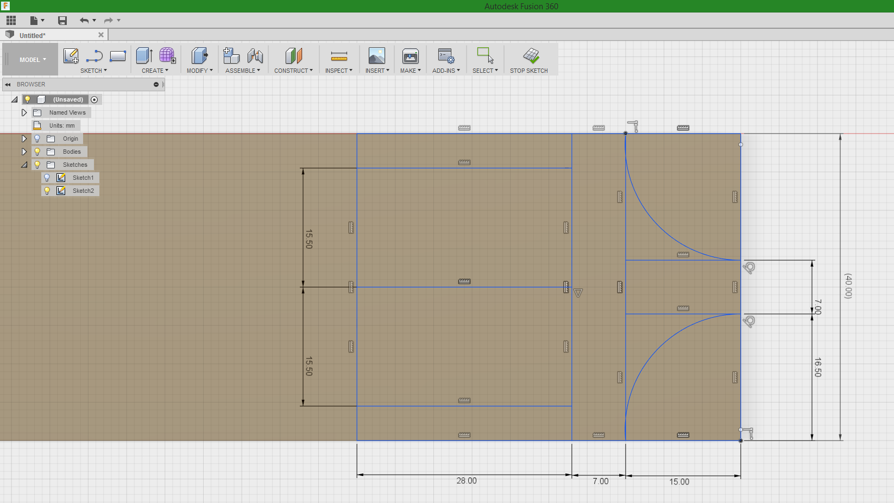The height and width of the screenshot is (503, 894).
Task: Click the 3D Print make icon
Action: 411,55
